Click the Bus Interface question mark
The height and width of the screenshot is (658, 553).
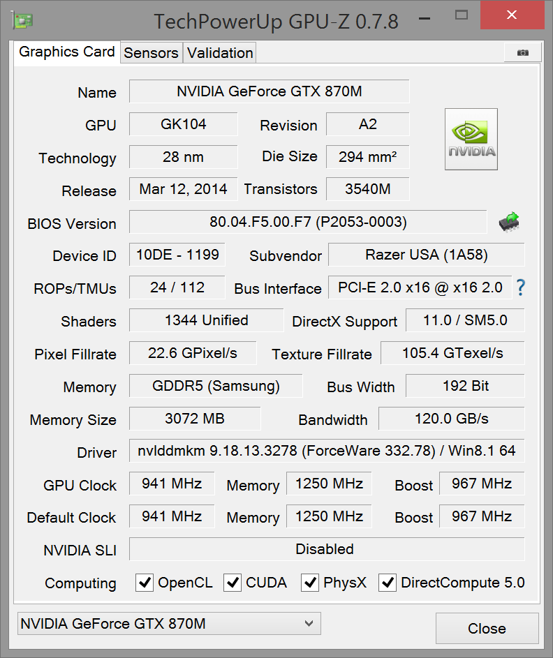[x=521, y=287]
